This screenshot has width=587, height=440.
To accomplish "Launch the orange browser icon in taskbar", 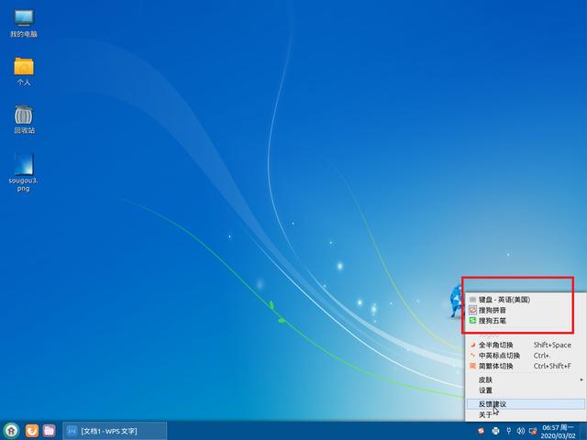I will click(x=32, y=431).
